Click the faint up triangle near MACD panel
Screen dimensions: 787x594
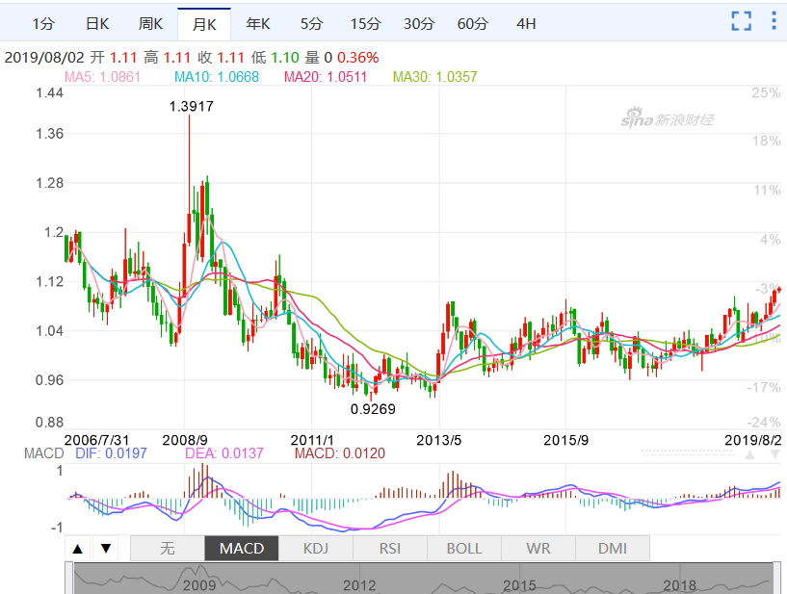coord(750,454)
